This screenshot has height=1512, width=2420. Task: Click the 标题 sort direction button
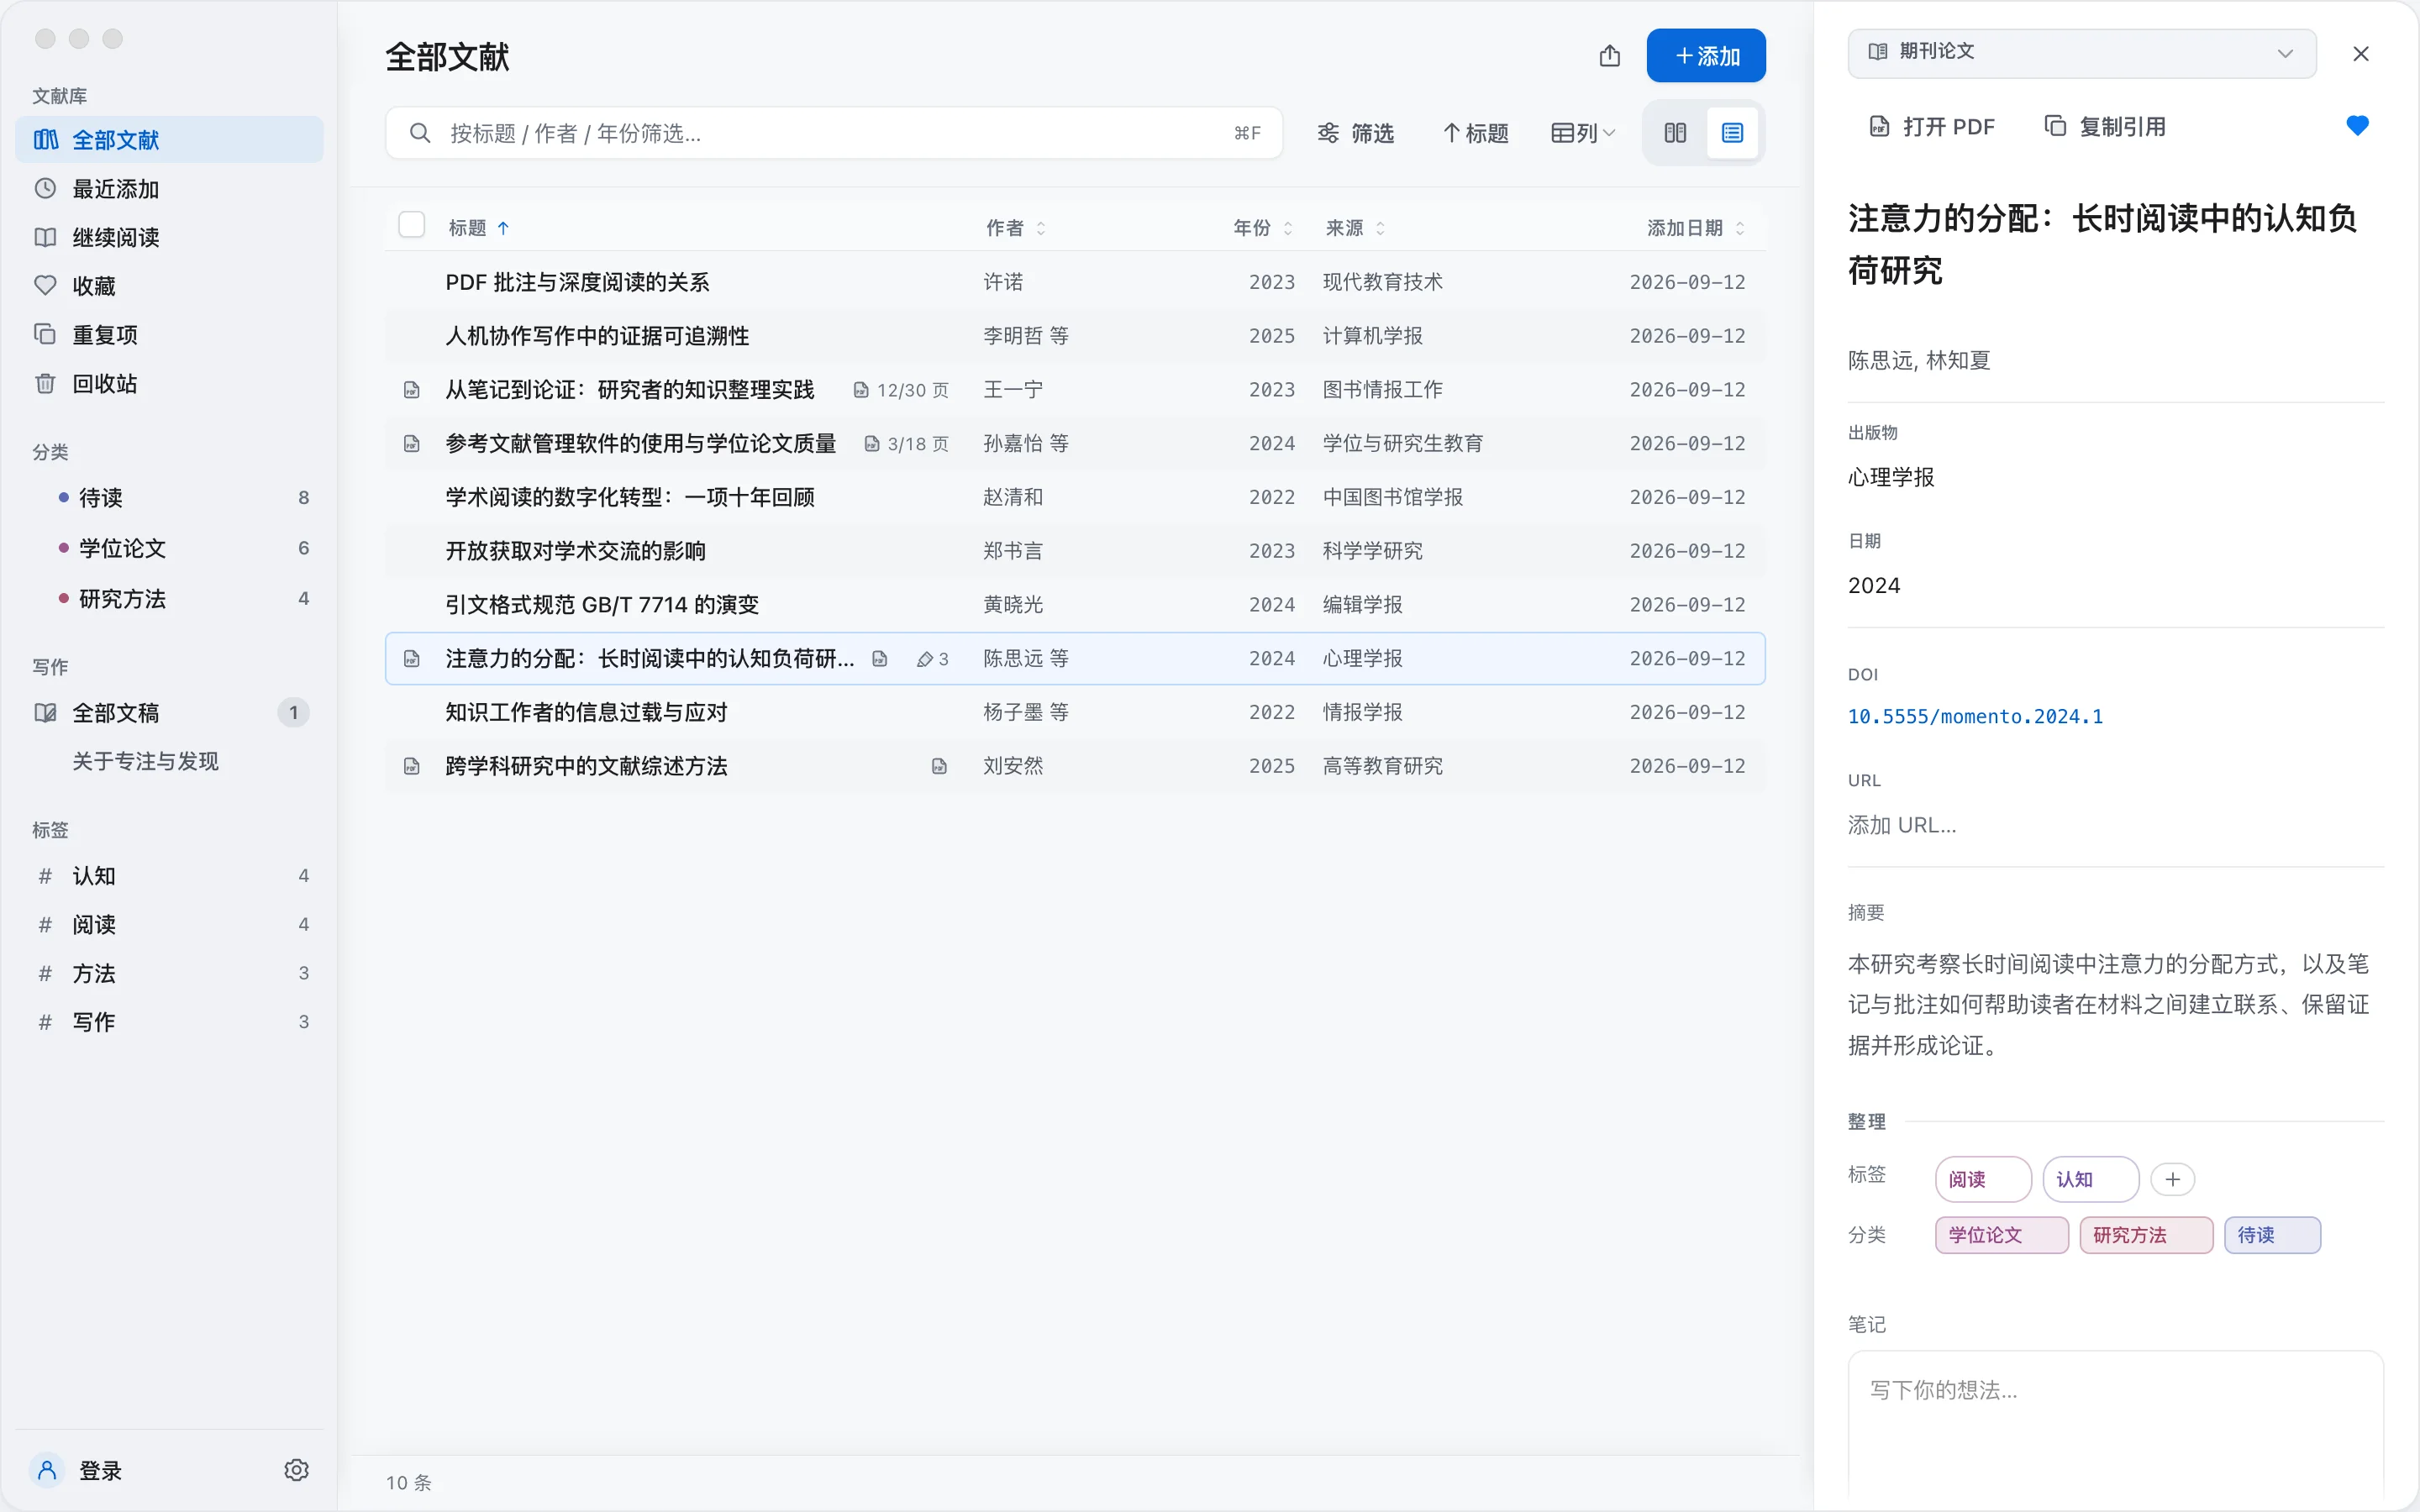(1475, 133)
